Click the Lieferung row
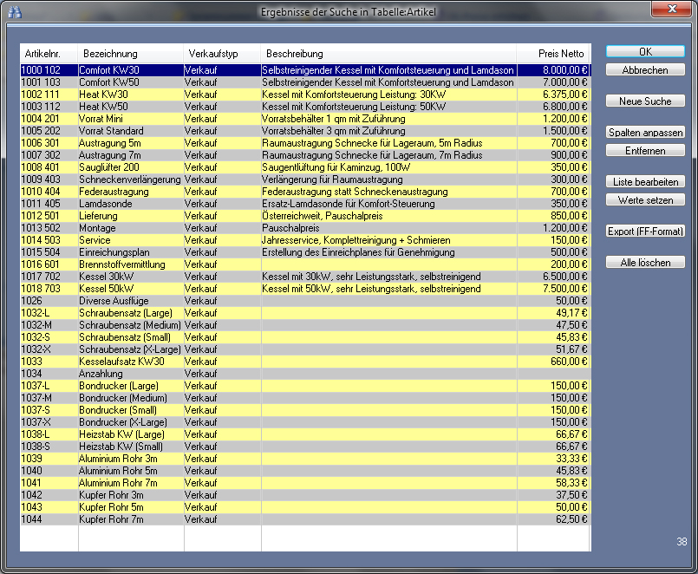This screenshot has height=574, width=698. (305, 216)
